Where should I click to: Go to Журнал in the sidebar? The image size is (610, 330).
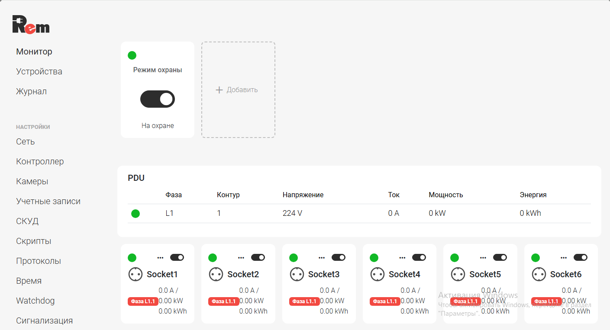pyautogui.click(x=31, y=91)
